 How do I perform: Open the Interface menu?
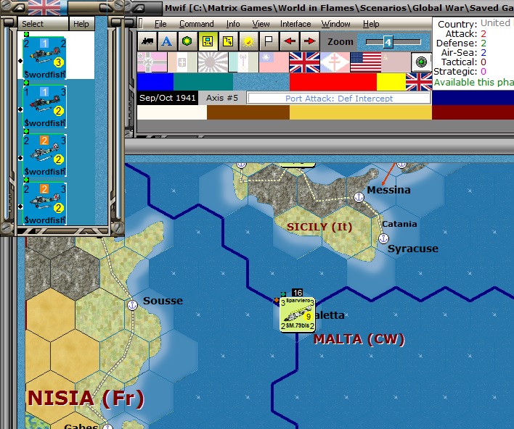pos(295,24)
